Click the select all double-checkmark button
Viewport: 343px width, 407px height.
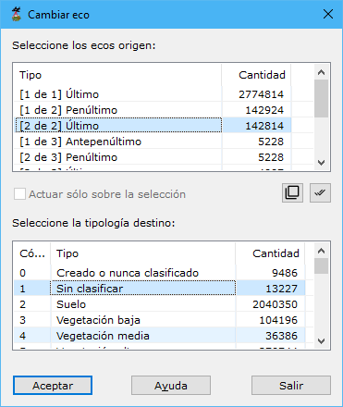pos(320,193)
